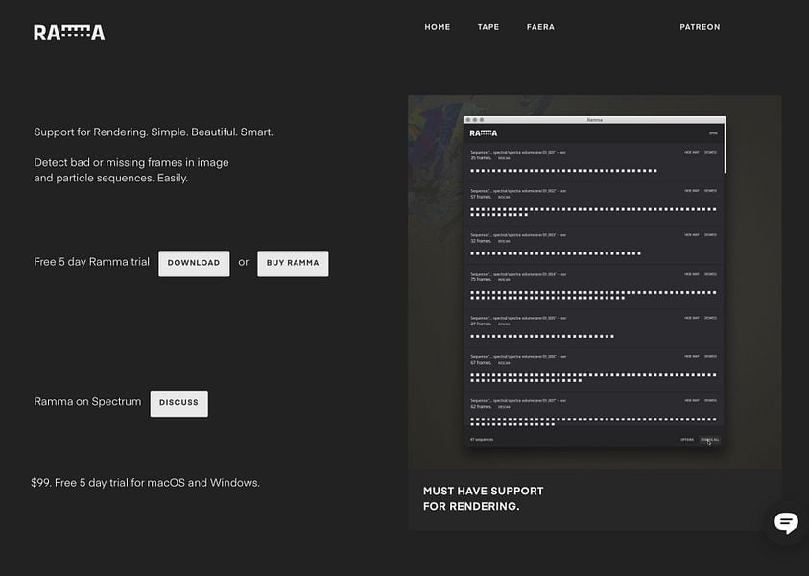809x576 pixels.
Task: Click '$99. Free 5 day trial for macOS and Windows.'
Action: 146,483
